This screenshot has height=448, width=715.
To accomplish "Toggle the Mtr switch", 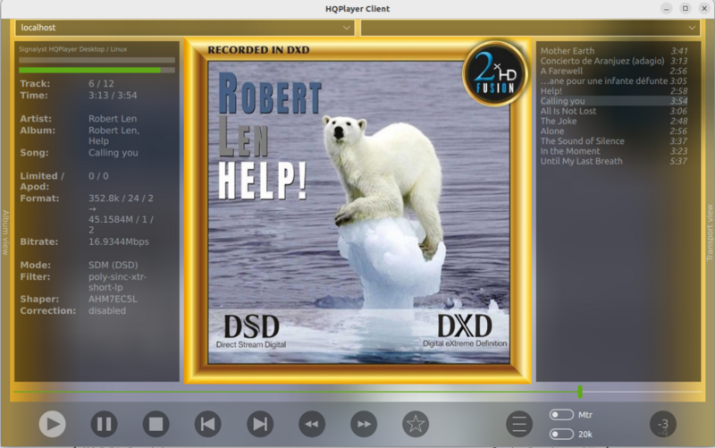I will click(561, 415).
